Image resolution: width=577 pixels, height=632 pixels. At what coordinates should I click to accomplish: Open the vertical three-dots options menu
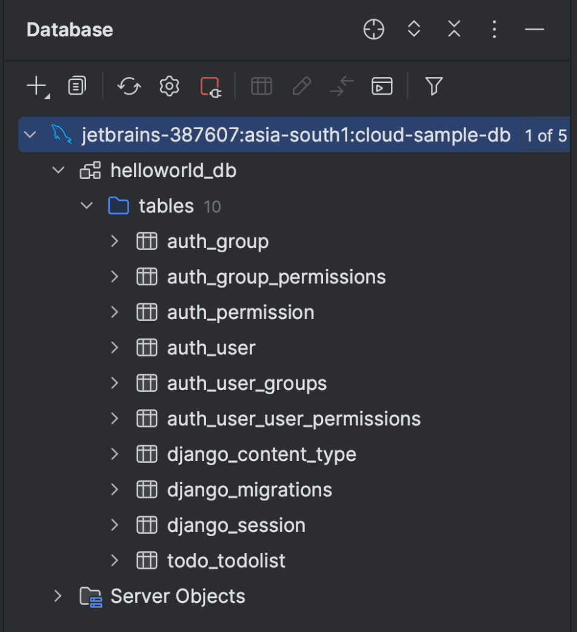[x=495, y=29]
